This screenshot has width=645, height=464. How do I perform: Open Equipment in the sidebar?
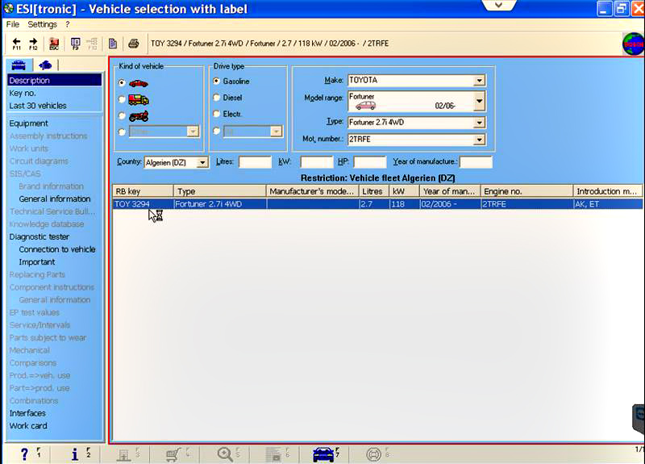pyautogui.click(x=28, y=123)
